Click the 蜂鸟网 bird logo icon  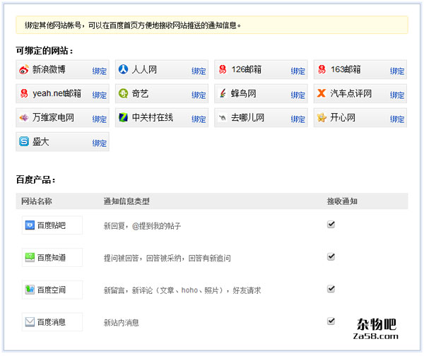pos(223,93)
